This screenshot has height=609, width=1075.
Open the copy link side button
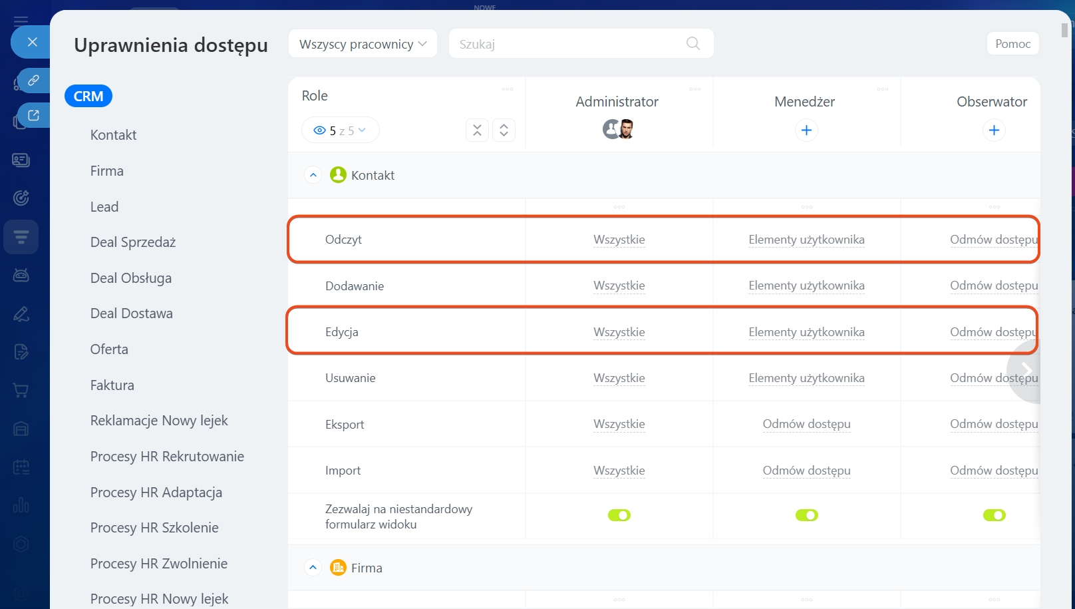coord(33,81)
